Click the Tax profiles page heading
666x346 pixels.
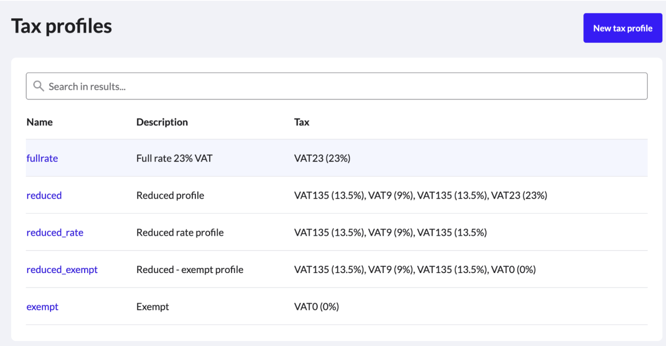pyautogui.click(x=61, y=27)
